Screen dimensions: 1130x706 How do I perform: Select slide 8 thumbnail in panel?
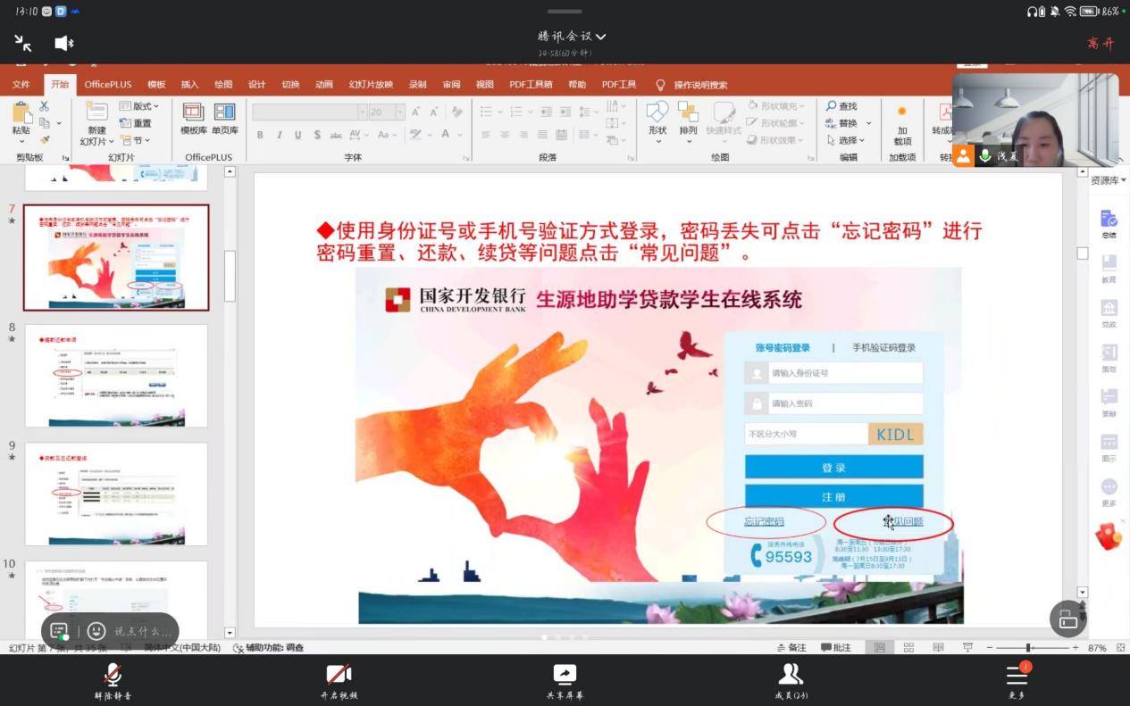point(116,375)
